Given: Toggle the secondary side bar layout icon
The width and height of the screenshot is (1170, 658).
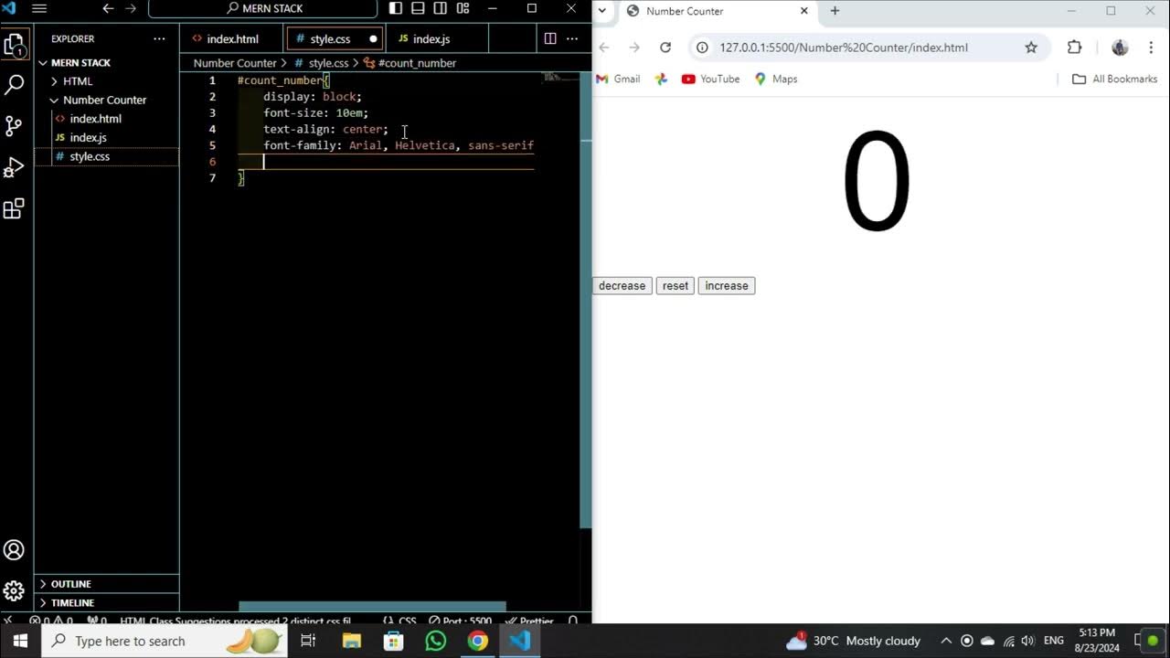Looking at the screenshot, I should (x=440, y=8).
